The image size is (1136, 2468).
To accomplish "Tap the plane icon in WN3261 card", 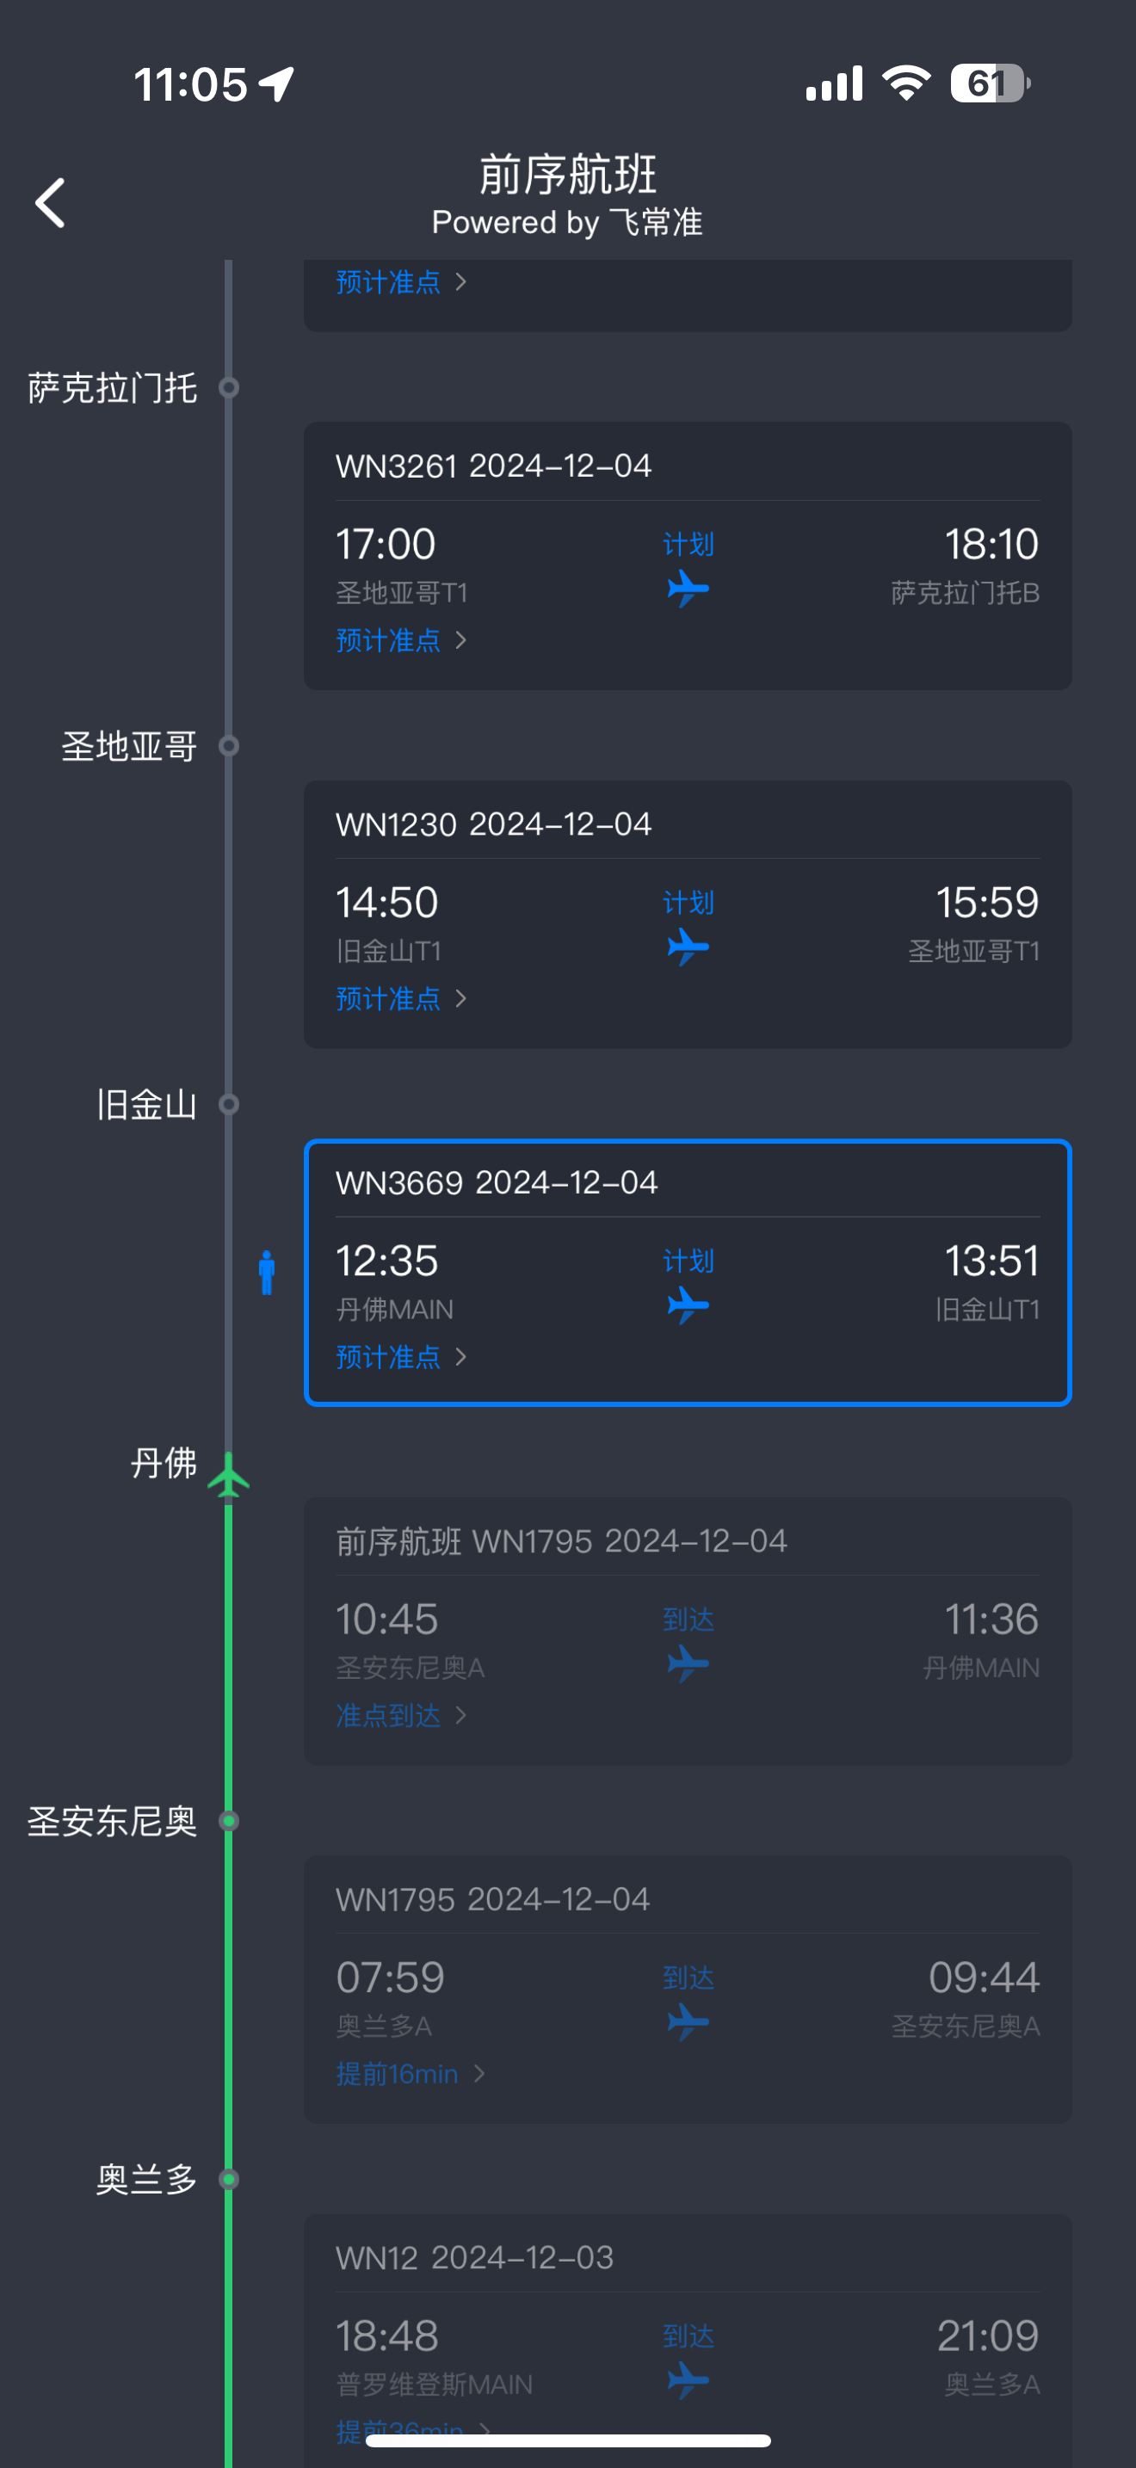I will point(688,589).
